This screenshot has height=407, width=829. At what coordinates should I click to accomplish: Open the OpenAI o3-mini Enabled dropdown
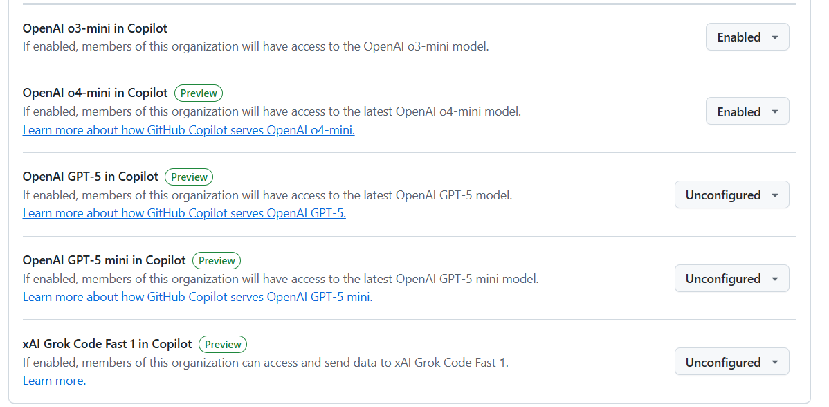click(x=747, y=37)
